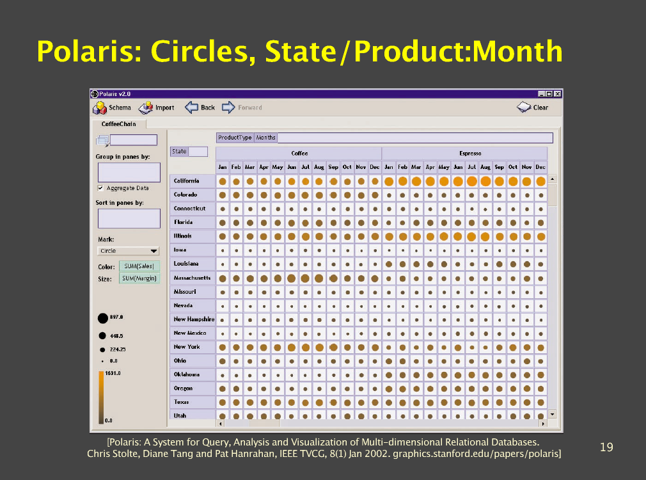646x480 pixels.
Task: Click the 897.0 size legend circle
Action: 103,318
